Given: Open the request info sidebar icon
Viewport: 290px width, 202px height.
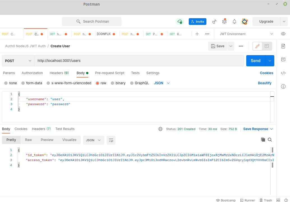Looking at the screenshot, I should click(x=283, y=86).
